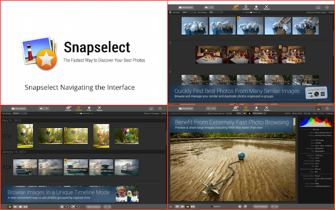Toggle info panel icon in kittens window toolbar

point(318,7)
